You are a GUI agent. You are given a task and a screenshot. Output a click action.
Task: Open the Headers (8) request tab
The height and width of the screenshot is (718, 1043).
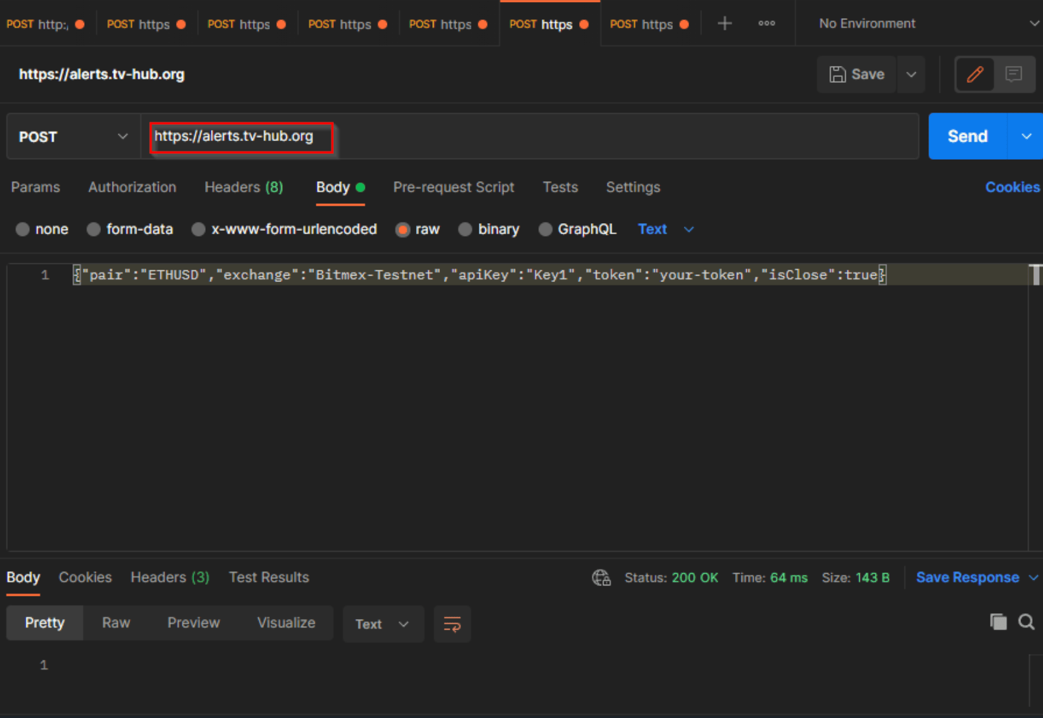click(x=244, y=188)
